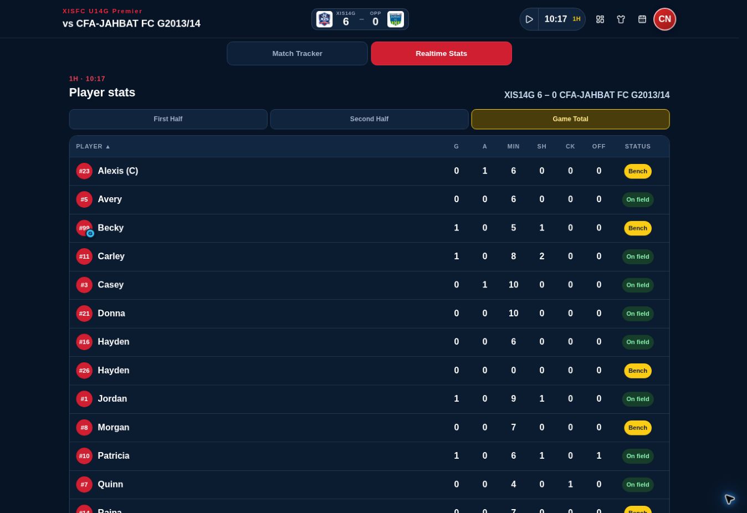
Task: Click Patricia's OFF value of 1
Action: coord(599,456)
